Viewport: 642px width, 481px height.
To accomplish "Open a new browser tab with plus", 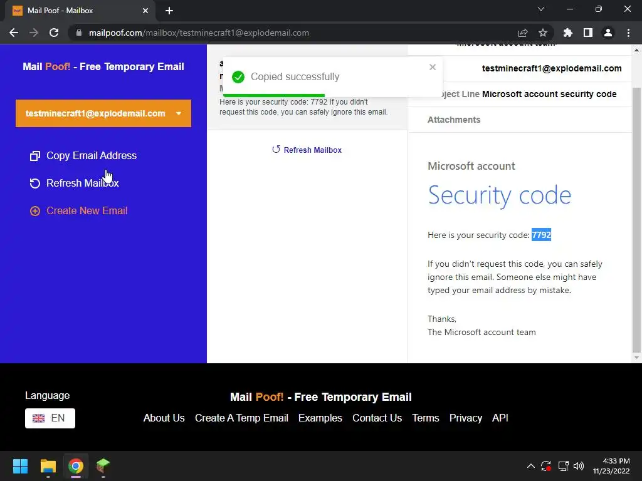I will tap(169, 11).
